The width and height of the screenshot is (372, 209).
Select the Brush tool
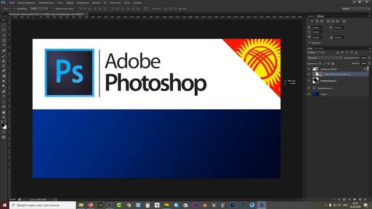[3, 56]
